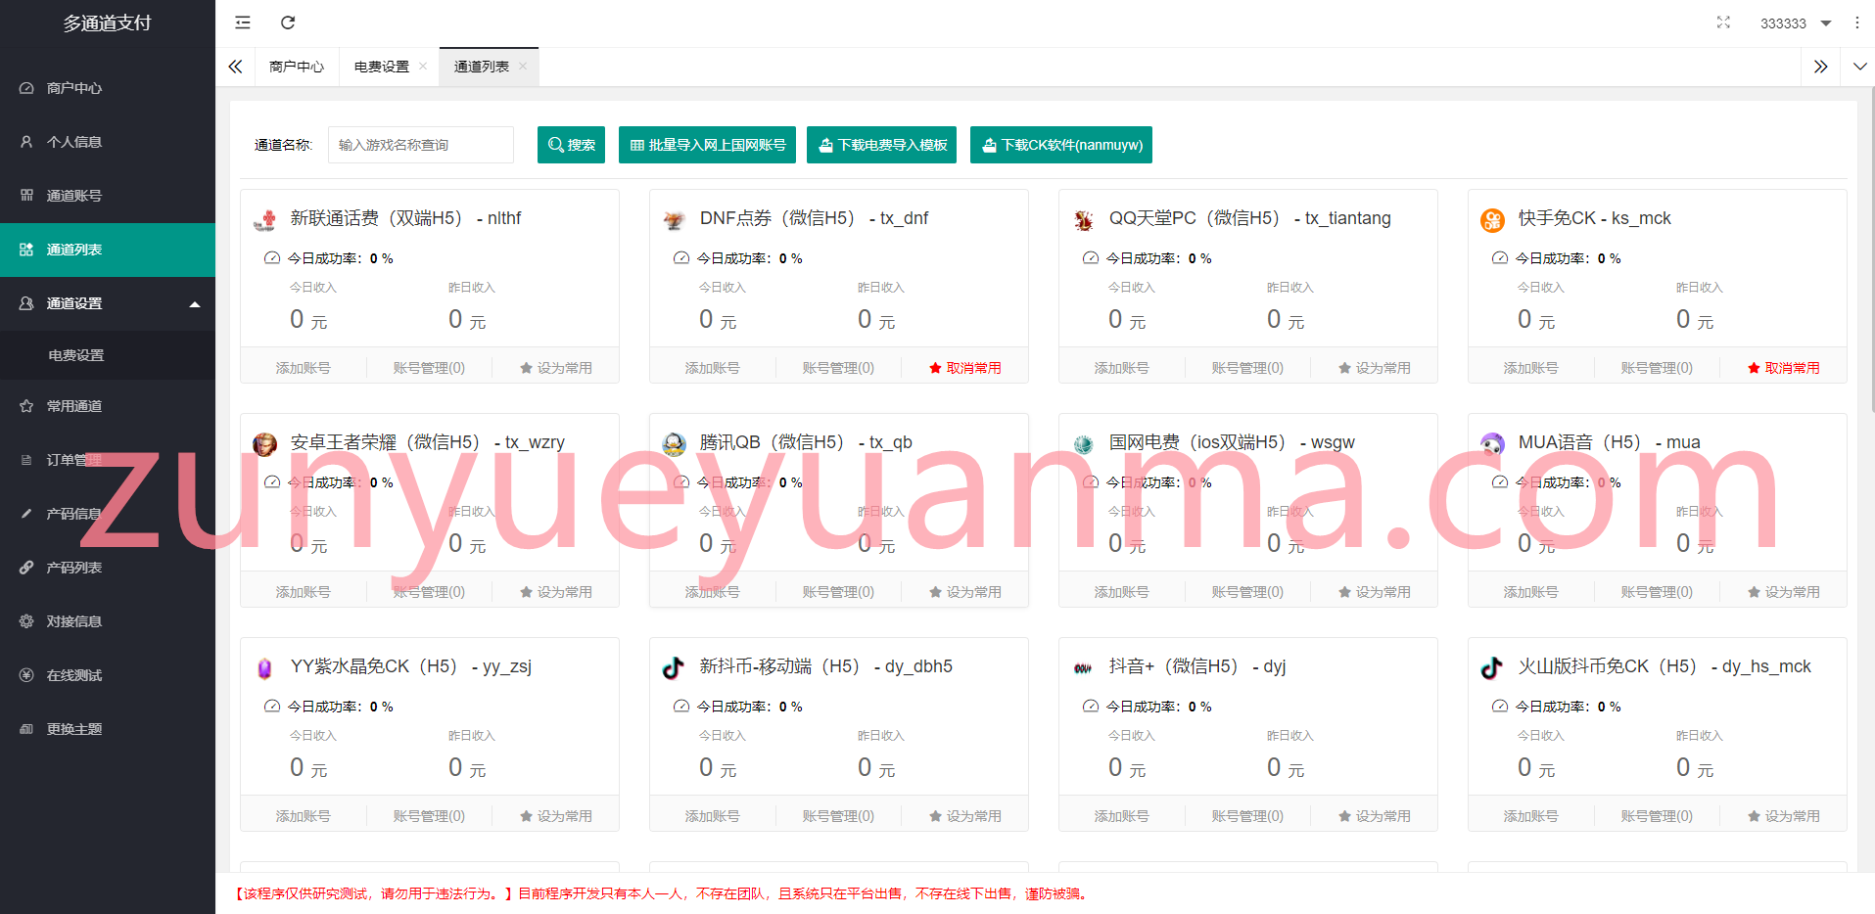Open 账号管理(0) for MUA语音
The image size is (1875, 914).
point(1657,592)
